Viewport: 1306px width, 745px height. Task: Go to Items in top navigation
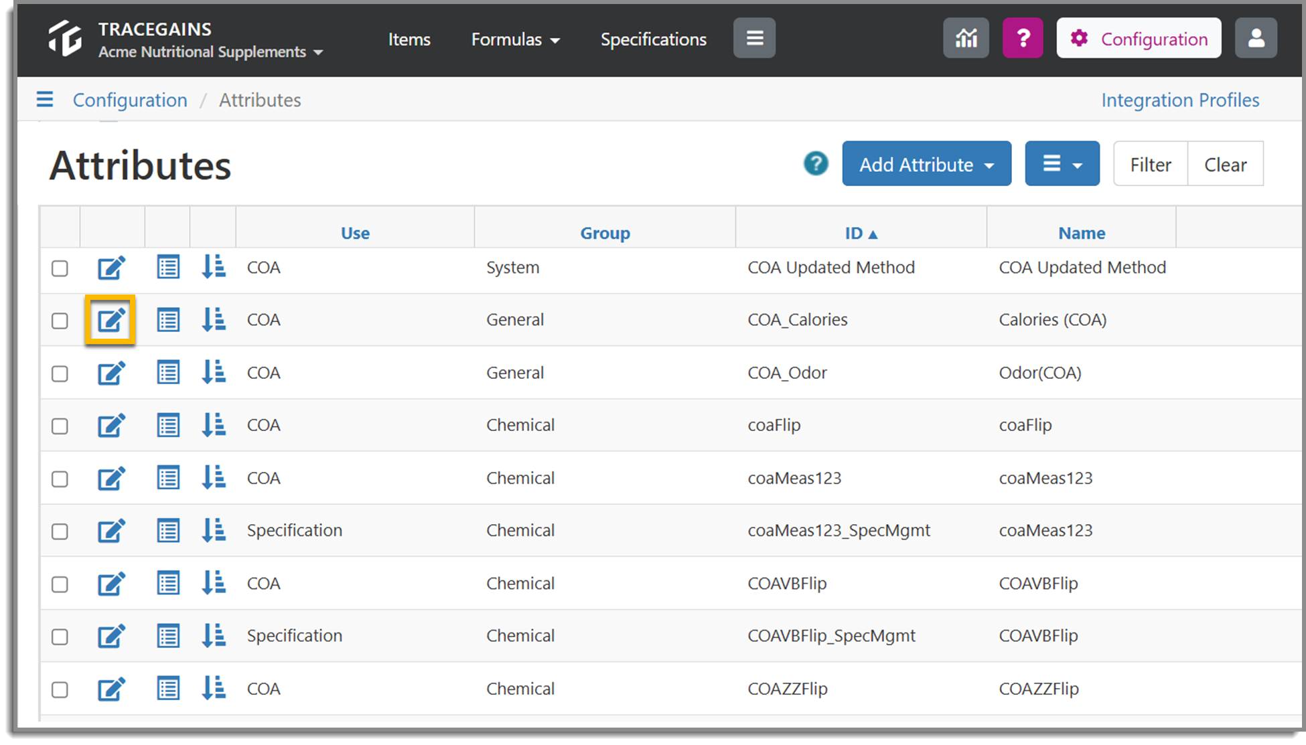[x=409, y=39]
